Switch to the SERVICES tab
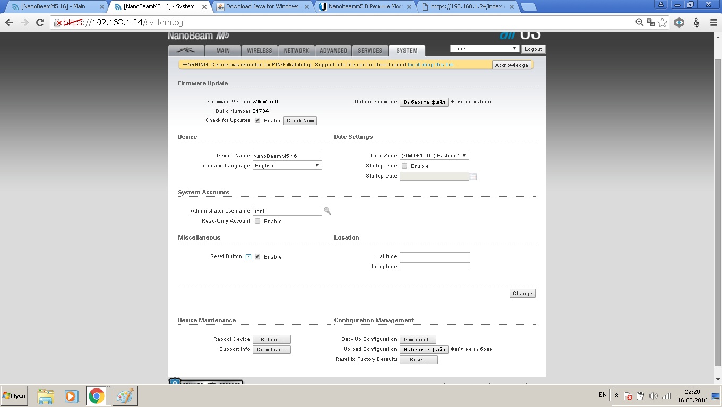 point(370,50)
